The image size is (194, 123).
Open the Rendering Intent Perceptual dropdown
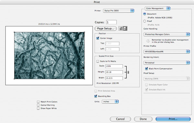[x=167, y=62]
